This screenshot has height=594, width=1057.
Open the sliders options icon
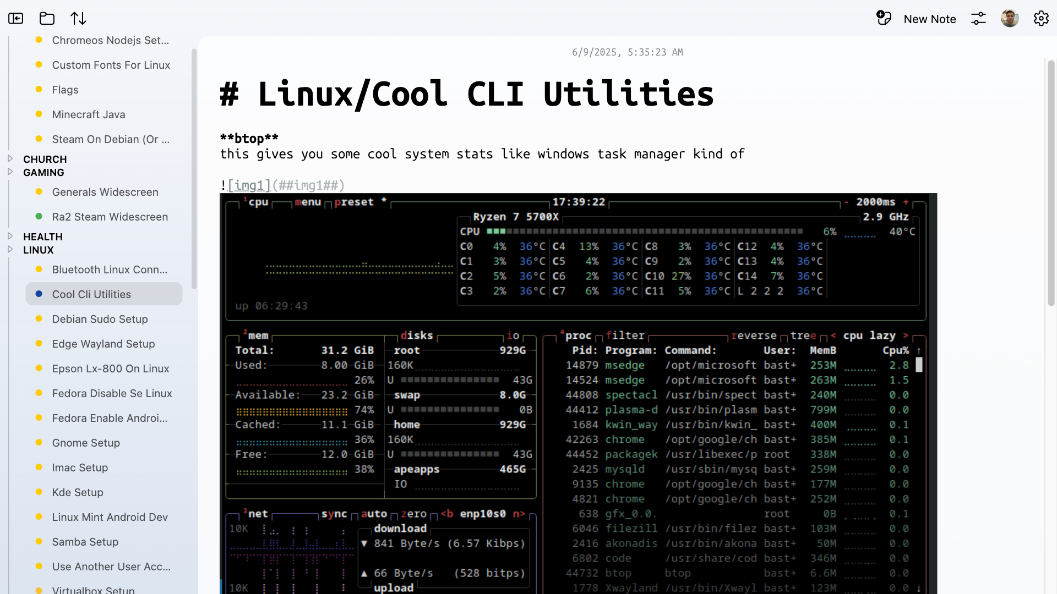point(978,19)
